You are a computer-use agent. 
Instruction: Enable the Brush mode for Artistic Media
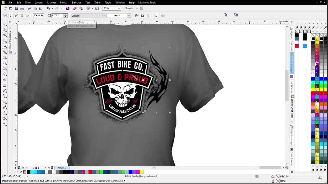tap(11, 16)
